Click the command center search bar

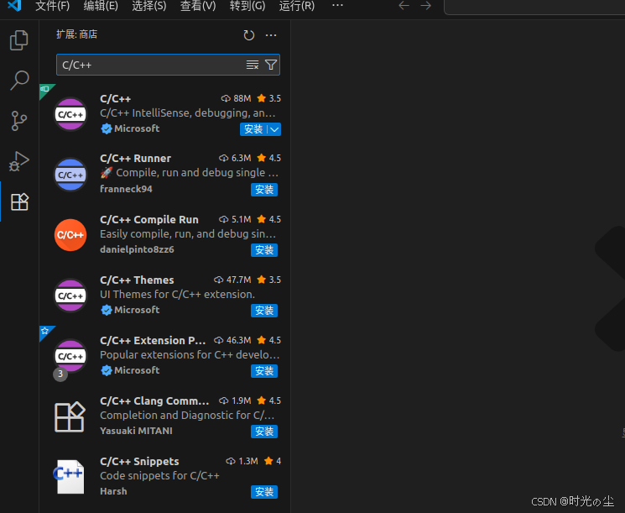click(x=534, y=7)
